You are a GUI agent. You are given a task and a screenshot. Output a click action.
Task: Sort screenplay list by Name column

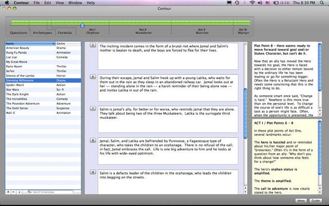pyautogui.click(x=30, y=43)
